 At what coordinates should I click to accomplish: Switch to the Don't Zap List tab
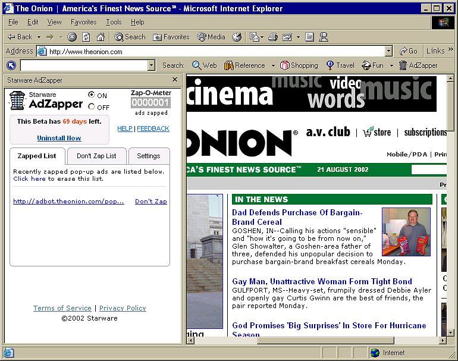point(96,156)
